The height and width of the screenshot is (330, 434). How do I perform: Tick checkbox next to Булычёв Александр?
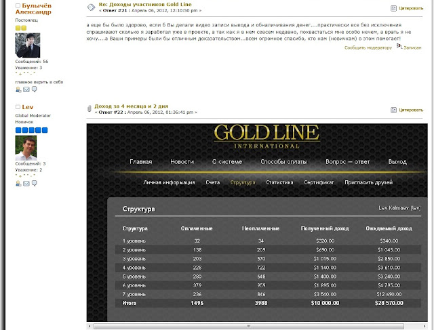click(18, 5)
